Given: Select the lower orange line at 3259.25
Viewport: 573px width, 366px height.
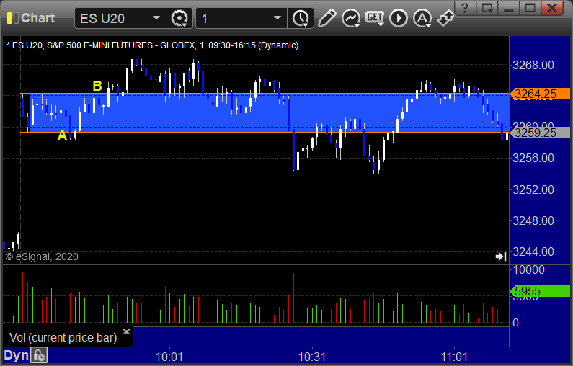Looking at the screenshot, I should click(265, 133).
